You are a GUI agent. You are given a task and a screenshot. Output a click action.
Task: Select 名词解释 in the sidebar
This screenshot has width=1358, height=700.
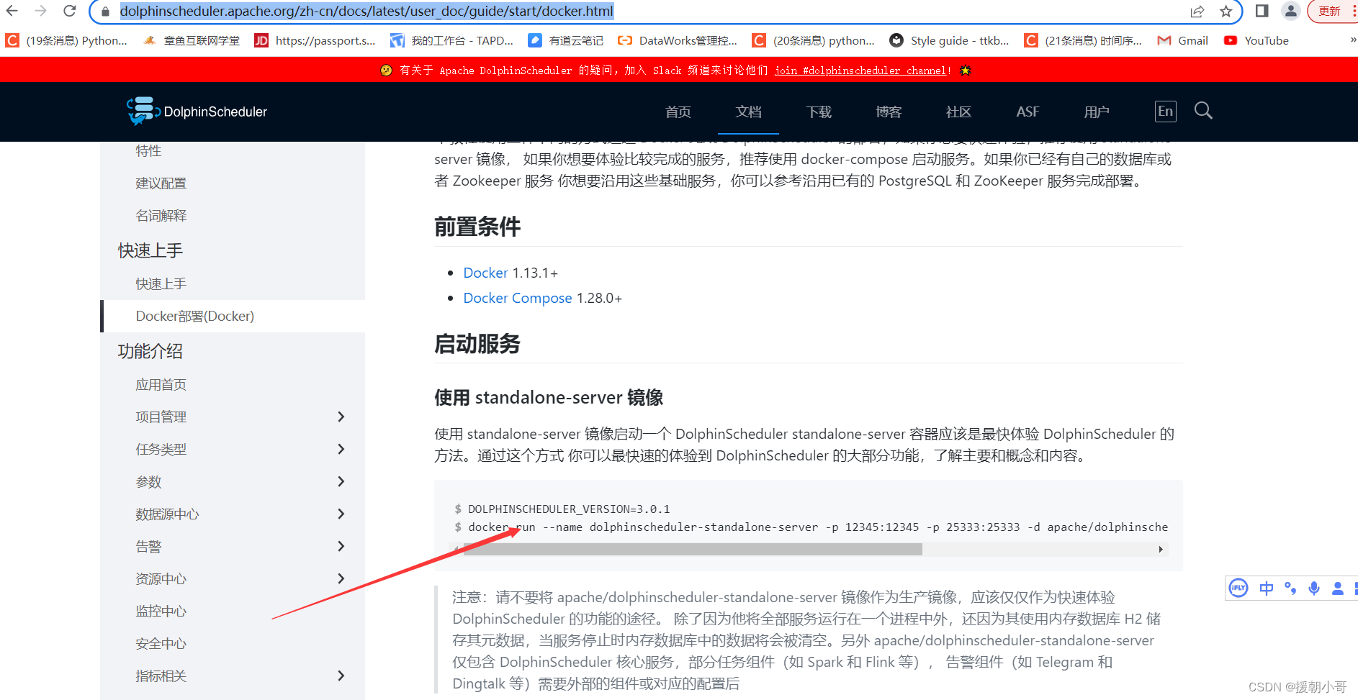pyautogui.click(x=161, y=216)
